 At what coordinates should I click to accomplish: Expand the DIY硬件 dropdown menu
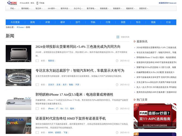52,8
